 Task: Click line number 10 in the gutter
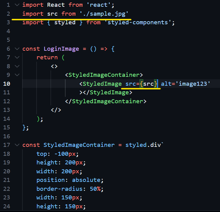(x=7, y=84)
